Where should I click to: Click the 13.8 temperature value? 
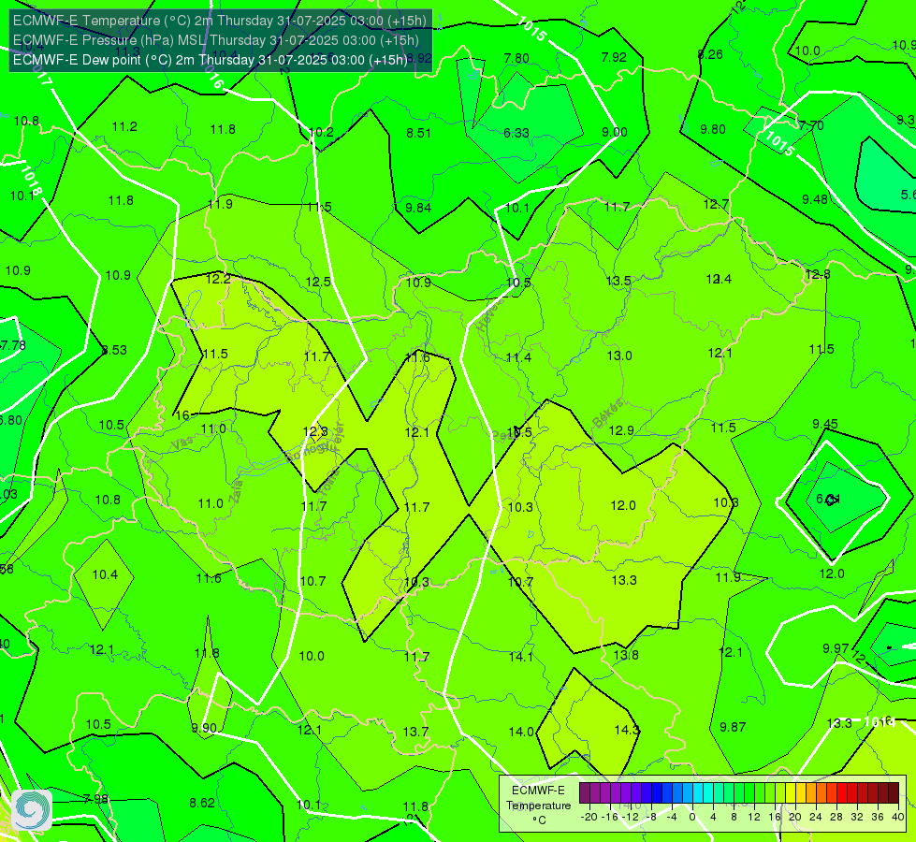click(x=626, y=655)
